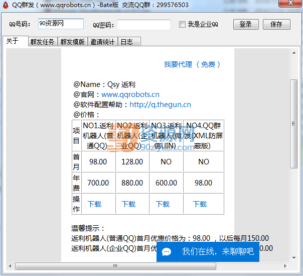Open the 群发任务 tab
Image resolution: width=303 pixels, height=276 pixels.
(x=43, y=42)
